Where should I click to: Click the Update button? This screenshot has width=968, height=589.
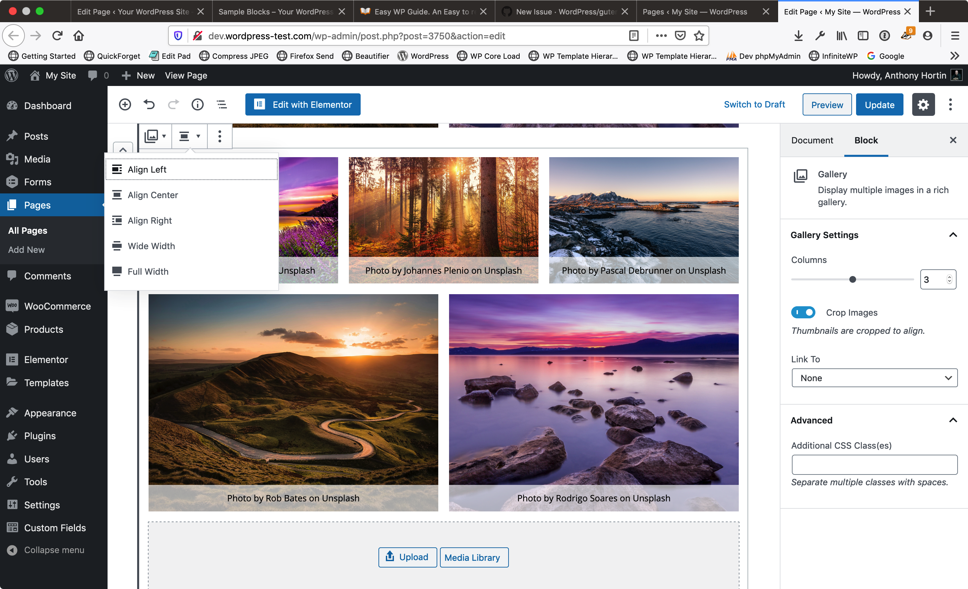click(x=879, y=104)
